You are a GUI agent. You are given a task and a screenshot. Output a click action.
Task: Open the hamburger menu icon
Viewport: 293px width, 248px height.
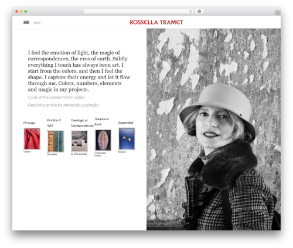(26, 22)
